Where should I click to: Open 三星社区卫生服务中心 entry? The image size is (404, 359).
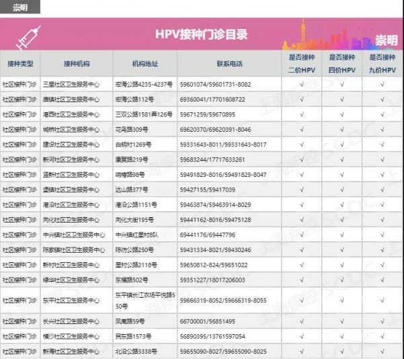pyautogui.click(x=71, y=85)
